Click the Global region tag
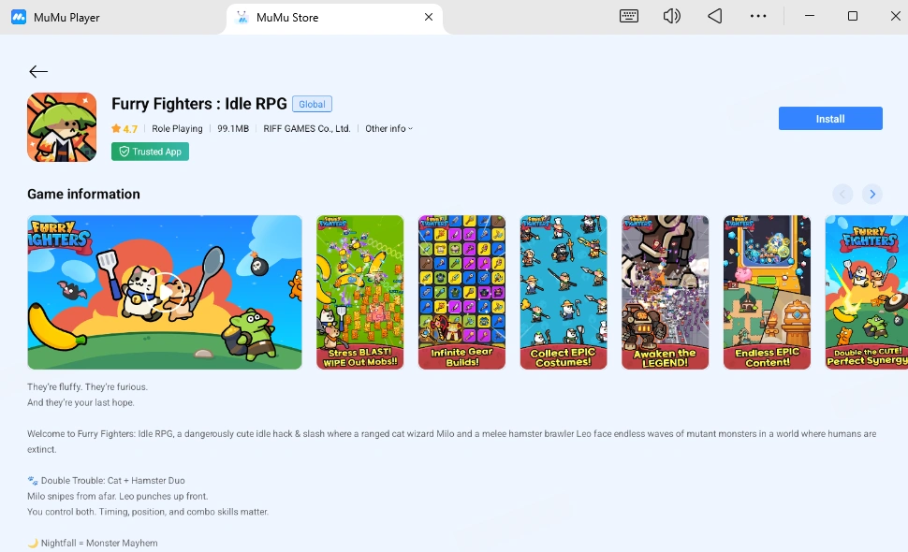Image resolution: width=908 pixels, height=552 pixels. (x=312, y=104)
